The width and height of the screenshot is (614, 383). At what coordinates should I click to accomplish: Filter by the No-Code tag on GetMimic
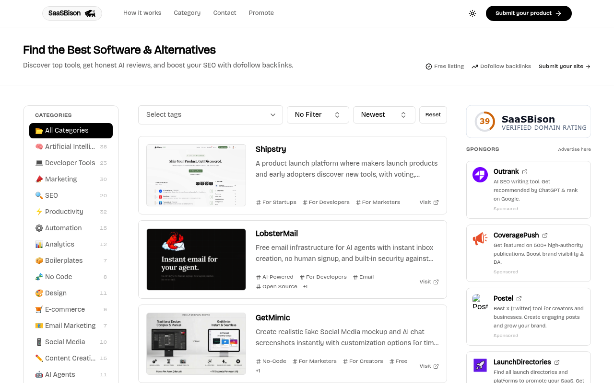click(x=271, y=361)
